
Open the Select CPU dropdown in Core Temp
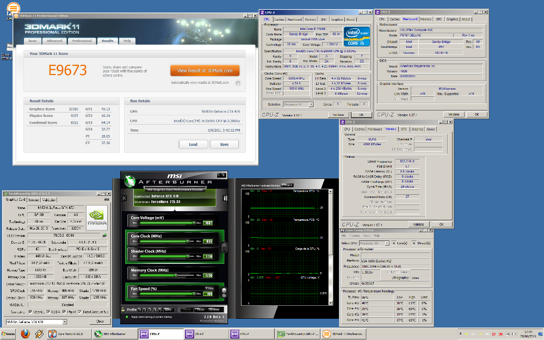click(387, 243)
